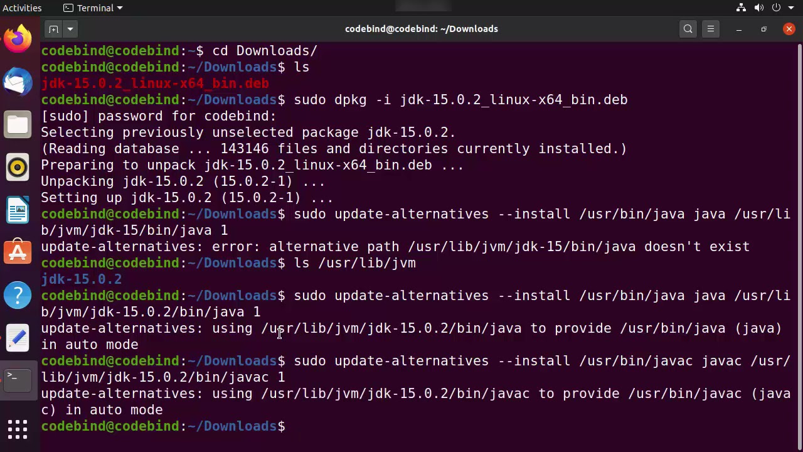Click the "update-alternatives: error" line
Screen dimensions: 803x452
(395, 247)
